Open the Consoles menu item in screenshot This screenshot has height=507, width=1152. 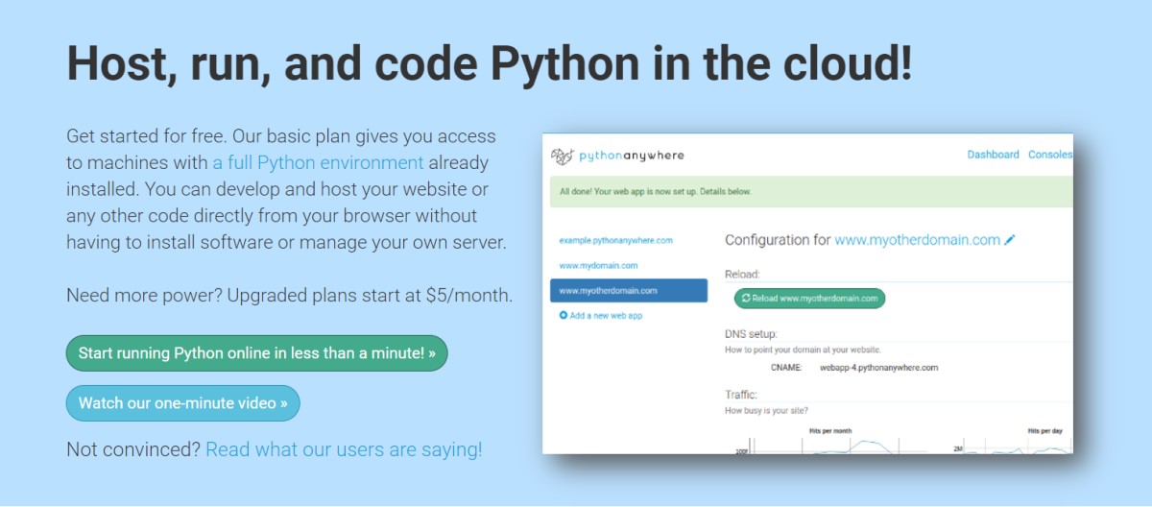point(1050,155)
